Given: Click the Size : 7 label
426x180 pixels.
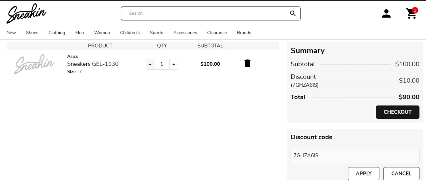Looking at the screenshot, I should tap(74, 72).
